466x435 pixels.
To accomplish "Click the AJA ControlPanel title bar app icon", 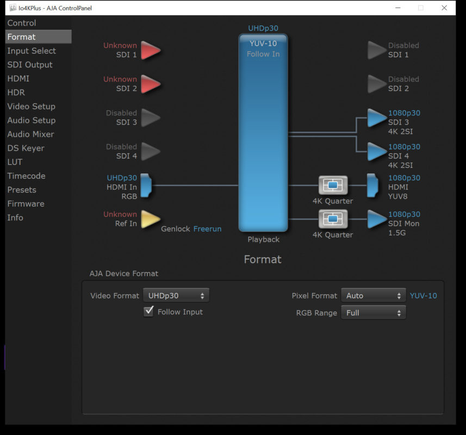I will click(13, 8).
